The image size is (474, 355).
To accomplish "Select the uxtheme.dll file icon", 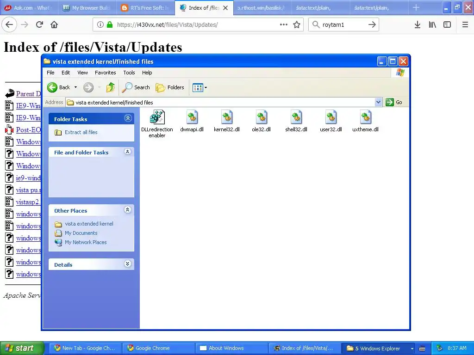I will click(366, 117).
